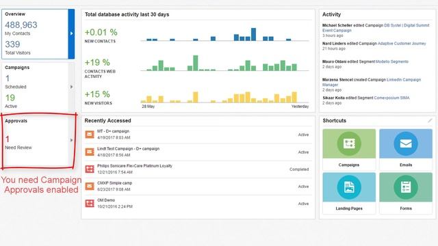The image size is (438, 246).
Task: Click the +19 % Contacts Web Activity value
Action: (97, 62)
